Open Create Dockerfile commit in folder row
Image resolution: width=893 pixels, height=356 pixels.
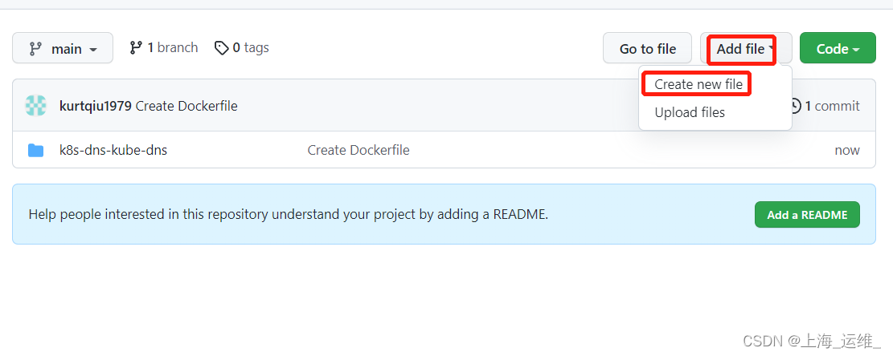[x=358, y=151]
